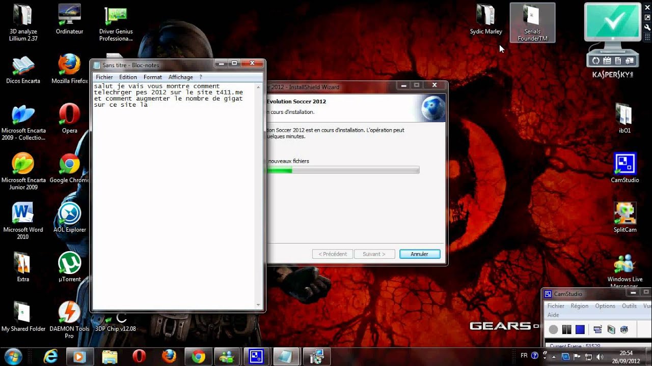Select Microsoft Encarta Junior 2009 icon
The image size is (652, 366).
click(x=23, y=172)
